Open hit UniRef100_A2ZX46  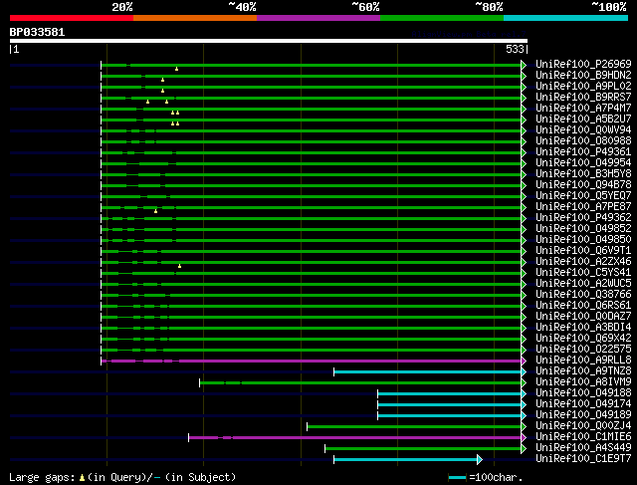click(583, 261)
